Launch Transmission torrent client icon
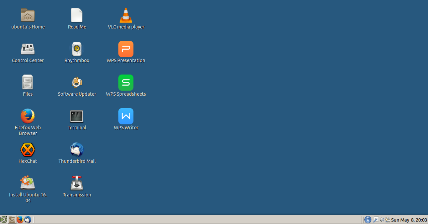 click(x=77, y=183)
